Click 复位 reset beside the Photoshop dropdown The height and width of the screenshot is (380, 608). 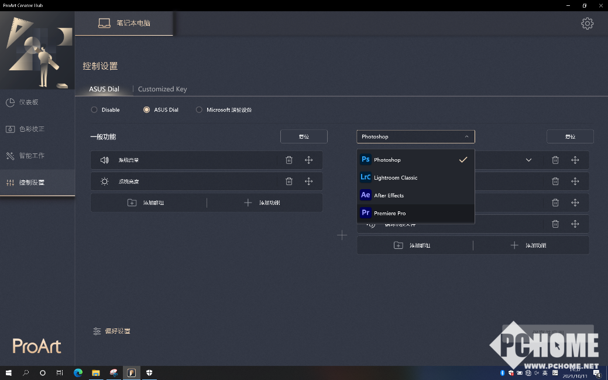570,136
